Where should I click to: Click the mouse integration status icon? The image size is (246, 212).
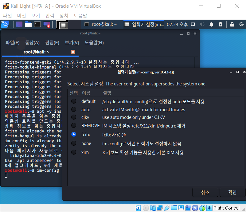point(202,208)
